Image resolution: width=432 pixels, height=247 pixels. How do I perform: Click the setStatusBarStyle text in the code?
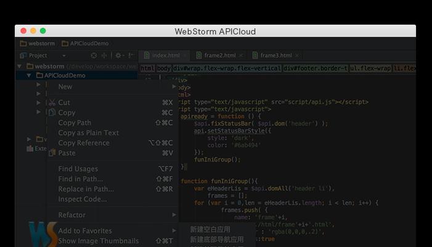coord(236,130)
